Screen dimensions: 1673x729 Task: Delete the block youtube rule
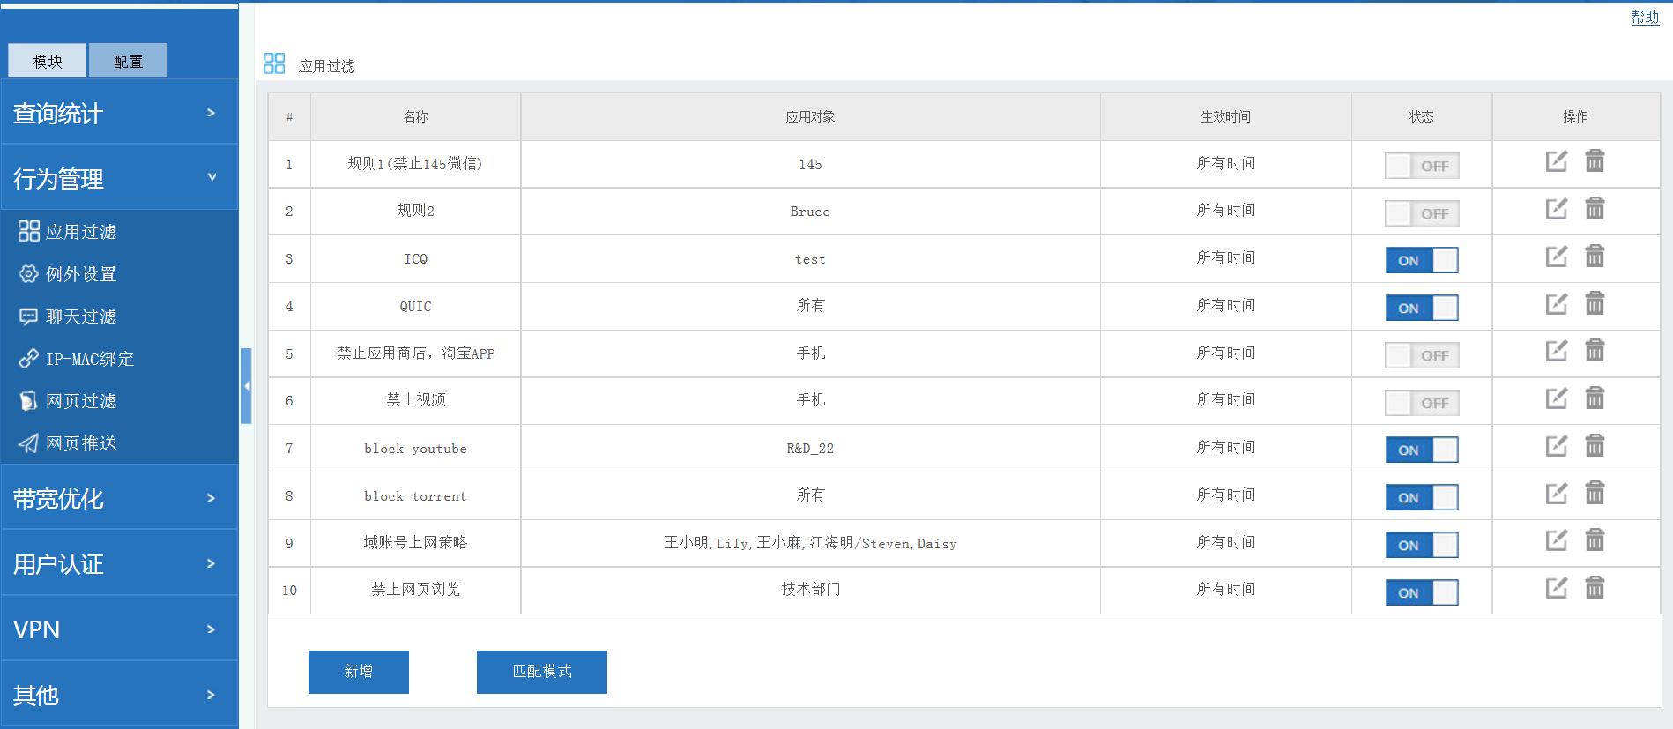pos(1595,446)
